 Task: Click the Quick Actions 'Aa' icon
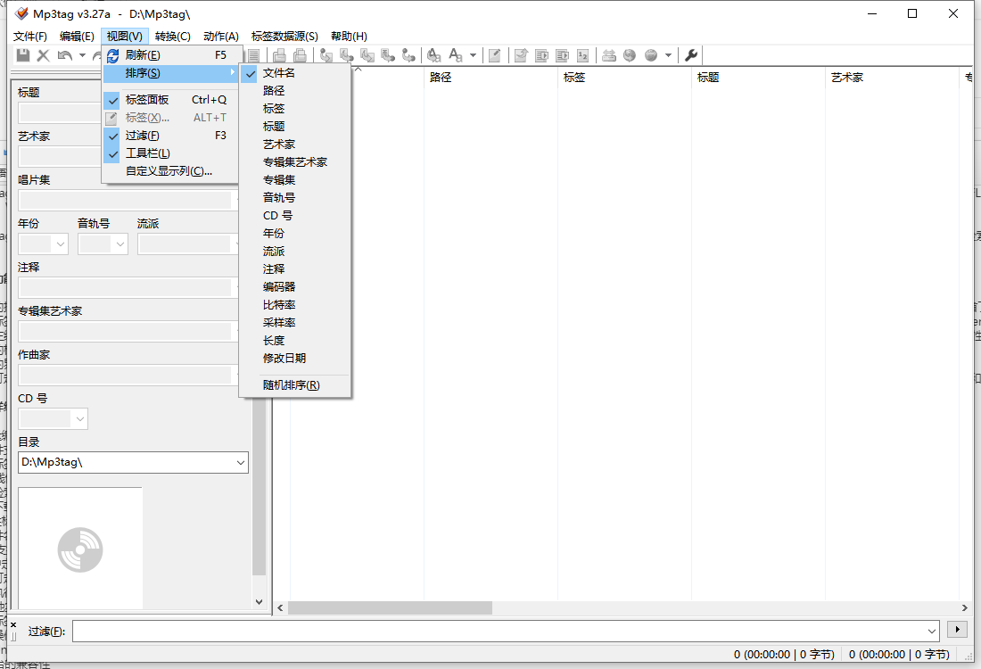click(x=456, y=55)
